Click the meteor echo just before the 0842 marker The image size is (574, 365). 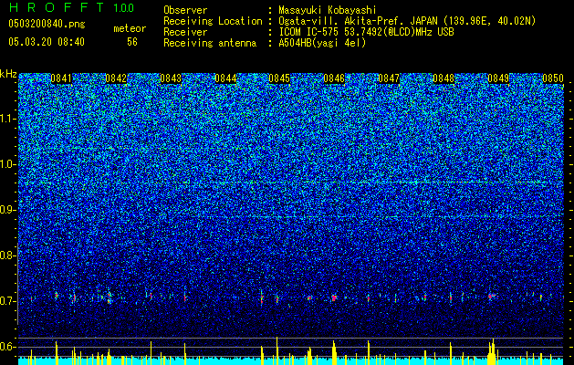click(x=110, y=297)
